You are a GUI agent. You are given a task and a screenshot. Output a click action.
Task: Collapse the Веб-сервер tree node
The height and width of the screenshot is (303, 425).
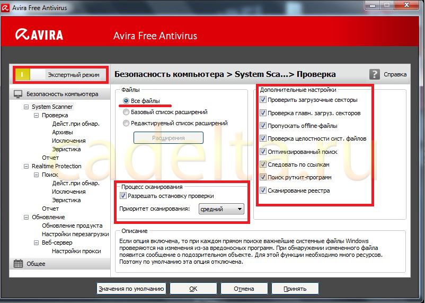36,243
